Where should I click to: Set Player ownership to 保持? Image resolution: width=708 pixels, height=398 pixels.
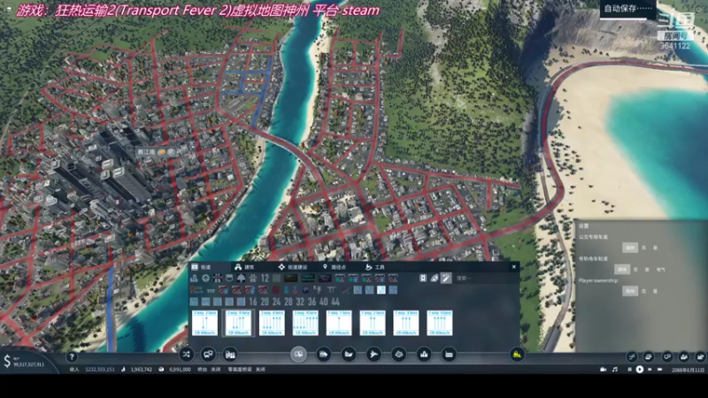630,291
